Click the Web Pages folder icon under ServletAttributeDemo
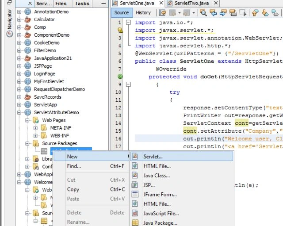The image size is (283, 226). click(x=36, y=120)
